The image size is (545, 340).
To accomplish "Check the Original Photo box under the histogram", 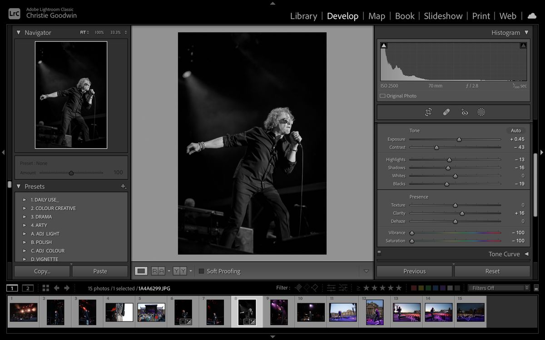I will click(382, 96).
